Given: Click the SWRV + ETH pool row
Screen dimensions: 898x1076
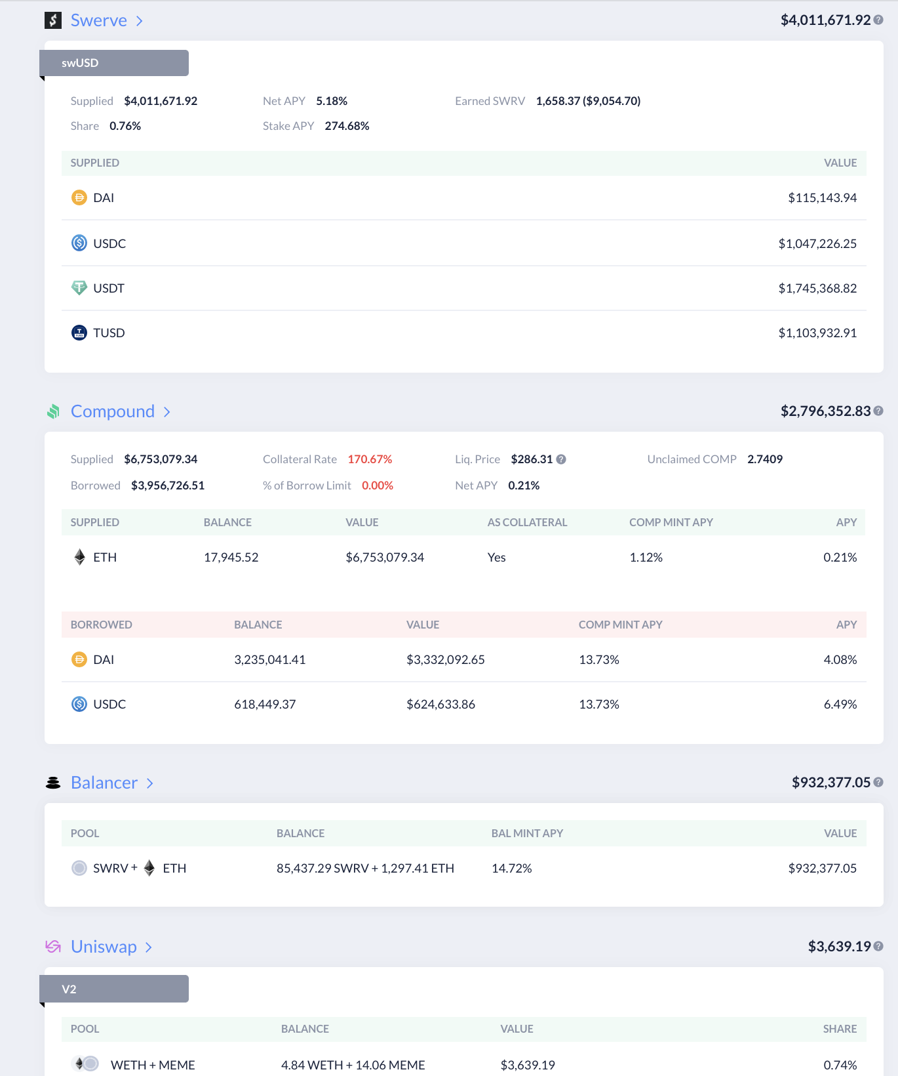Looking at the screenshot, I should (x=464, y=868).
